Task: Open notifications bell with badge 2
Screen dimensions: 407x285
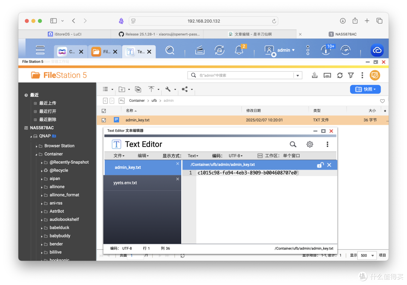Action: point(239,50)
